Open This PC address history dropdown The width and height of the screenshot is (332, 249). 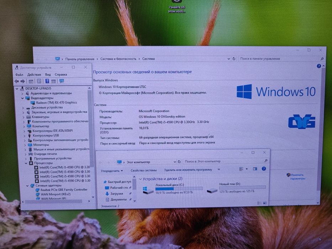[x=175, y=162]
